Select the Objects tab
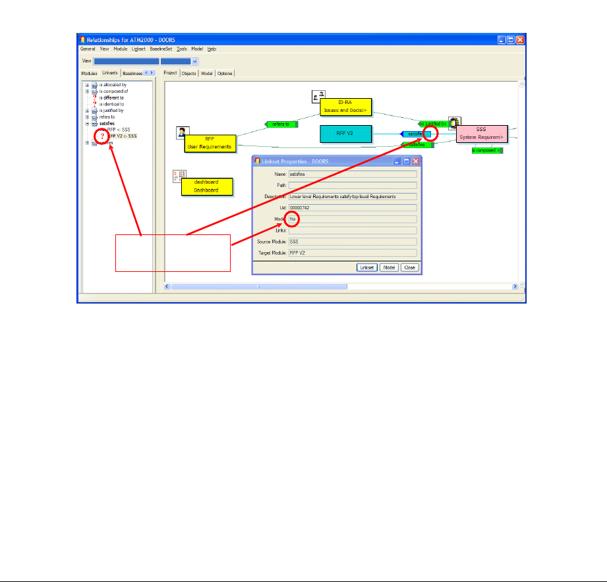The image size is (607, 582). click(x=189, y=74)
